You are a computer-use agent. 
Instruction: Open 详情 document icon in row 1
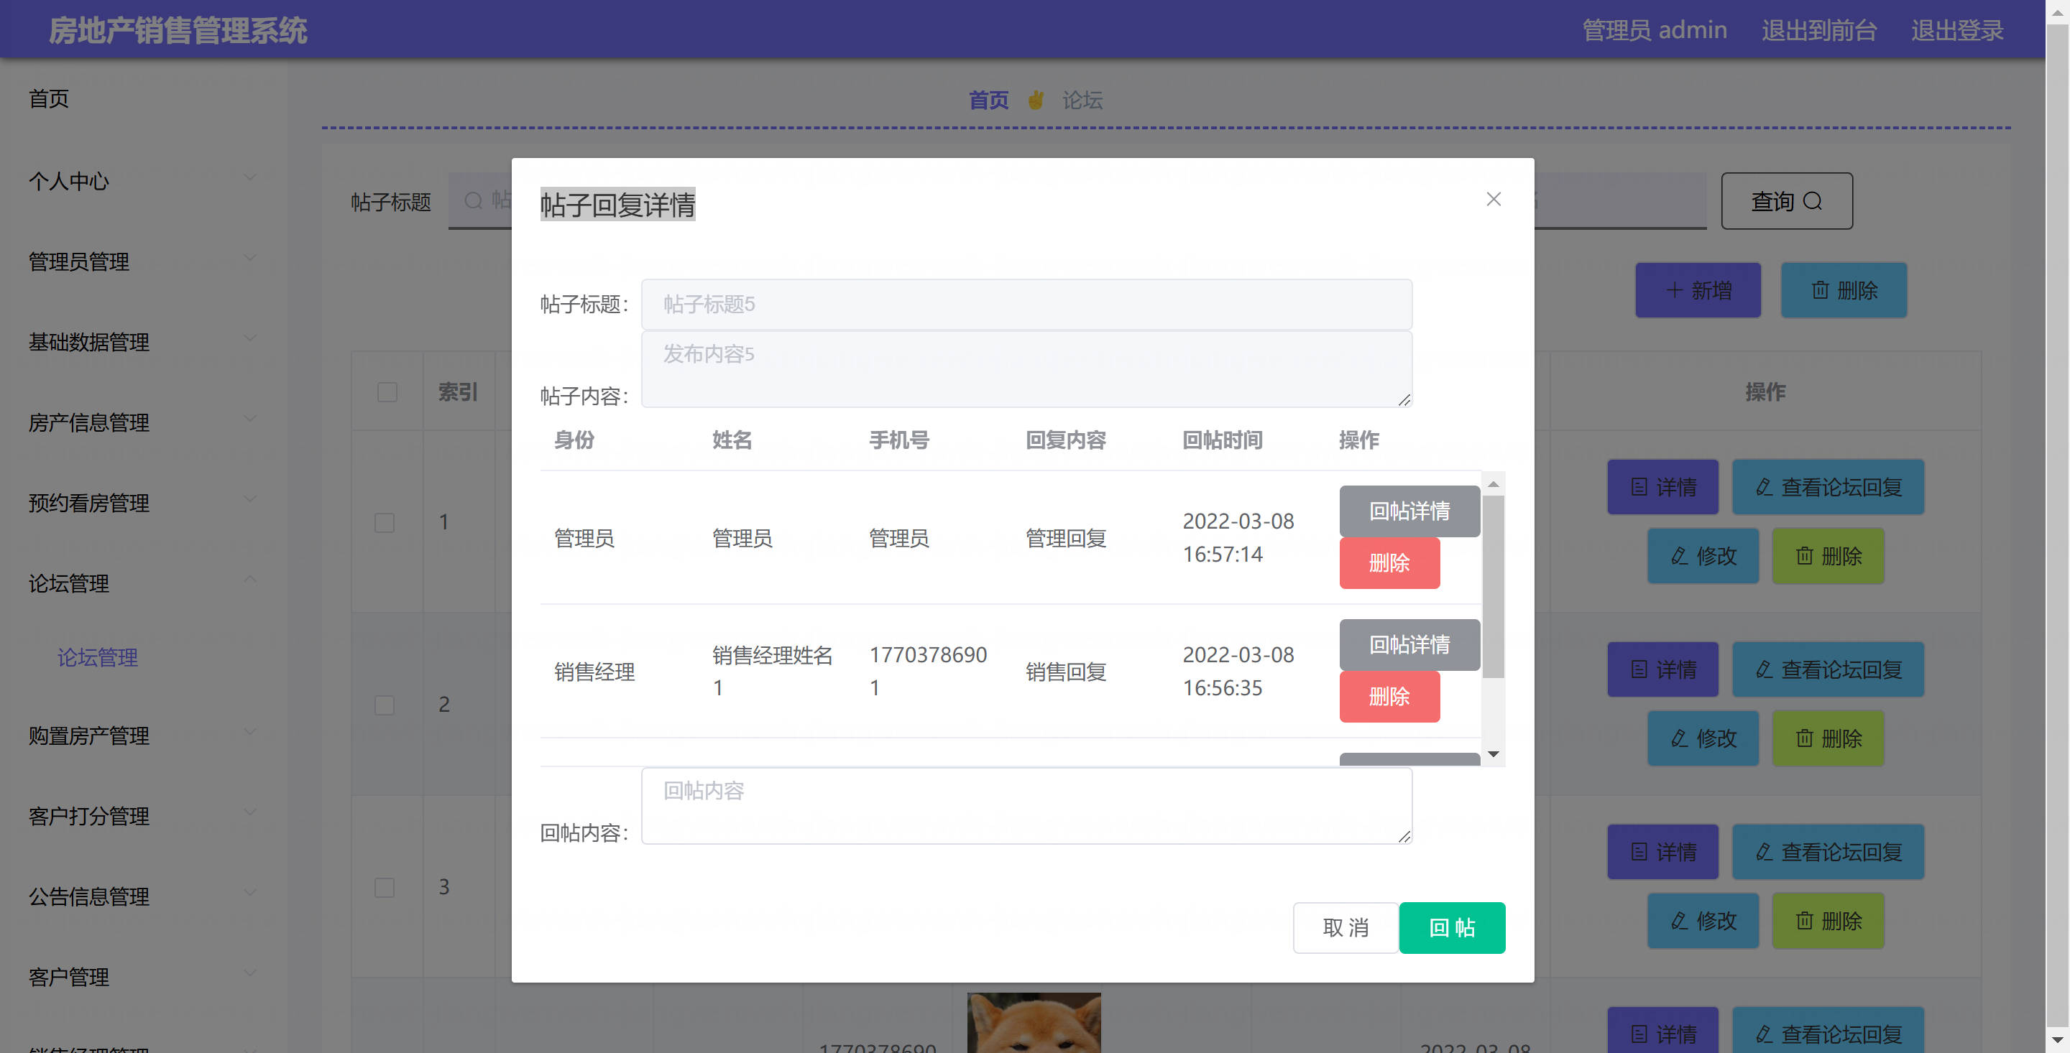[1639, 487]
